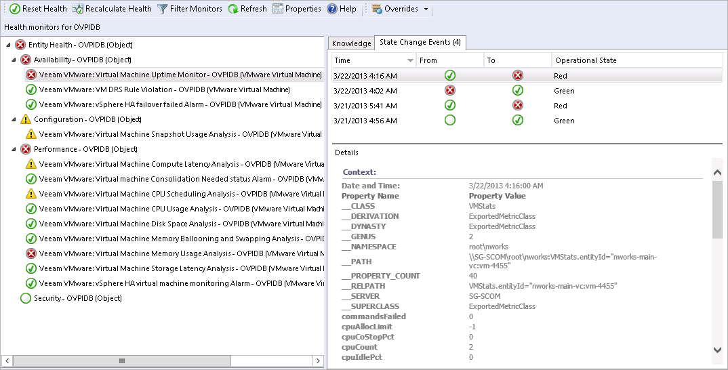728x370 pixels.
Task: Click green check of Consolidation Needed Alarm
Action: point(31,179)
